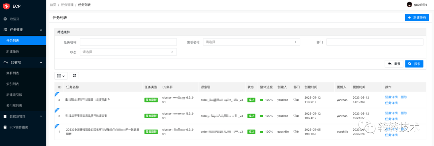Open the column grid display dropdown

61,76
